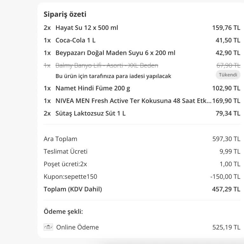The width and height of the screenshot is (244, 244).
Task: Open Beypazarı Doğal Maden Suyu item
Action: point(115,53)
